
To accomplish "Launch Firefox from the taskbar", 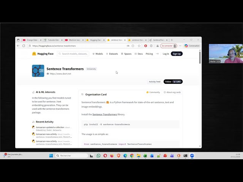I will coord(112,155).
